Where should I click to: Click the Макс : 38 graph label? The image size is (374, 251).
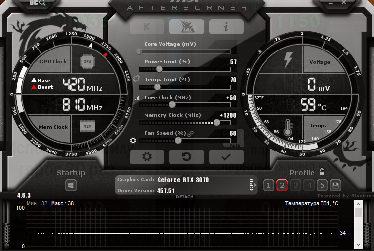pos(62,203)
